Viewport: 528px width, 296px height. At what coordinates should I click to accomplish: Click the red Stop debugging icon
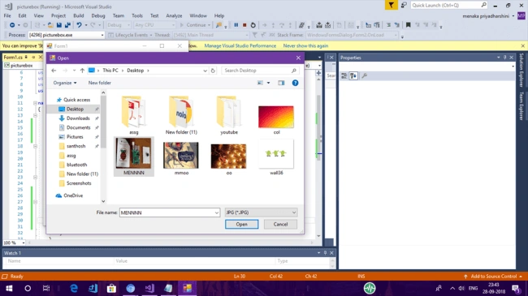[x=245, y=25]
